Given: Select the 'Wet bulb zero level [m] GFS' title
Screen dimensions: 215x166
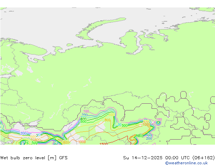Looking at the screenshot, I should (x=34, y=158).
